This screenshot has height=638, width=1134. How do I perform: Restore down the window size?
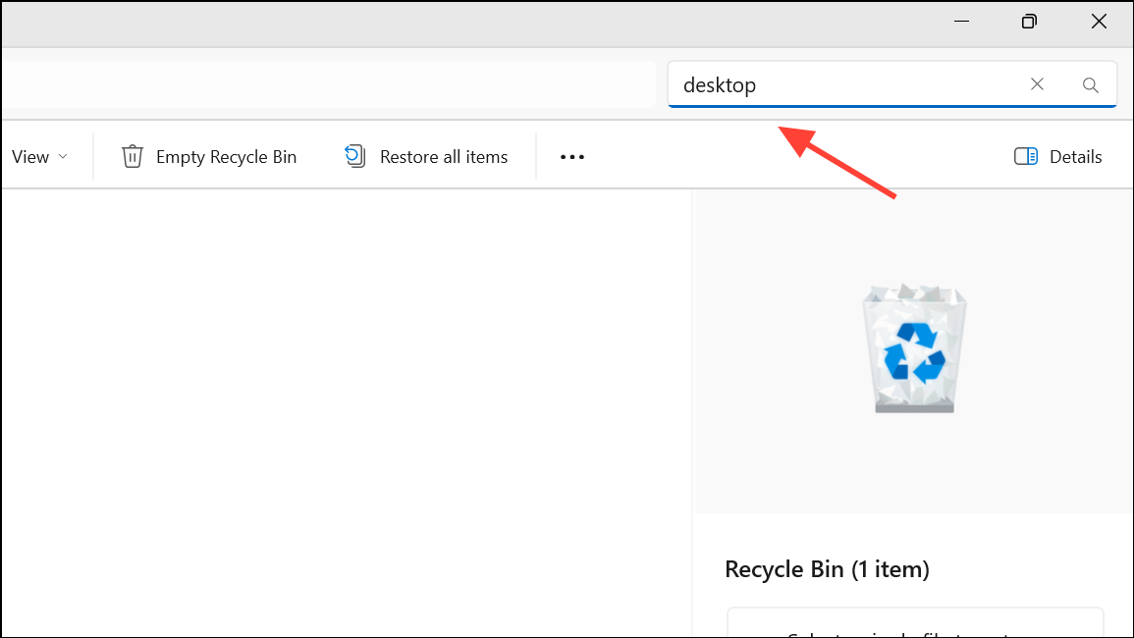tap(1029, 22)
